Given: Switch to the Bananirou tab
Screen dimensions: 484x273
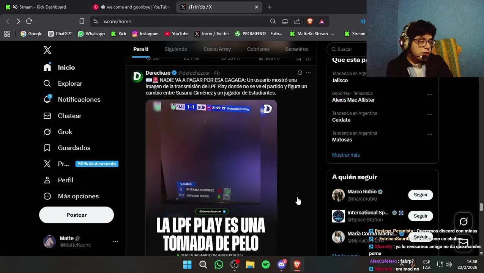Looking at the screenshot, I should pyautogui.click(x=297, y=49).
